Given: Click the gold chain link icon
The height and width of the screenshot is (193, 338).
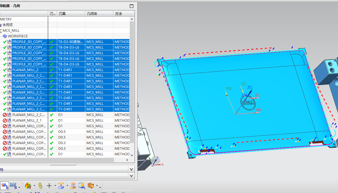Looking at the screenshot, I should click(x=40, y=185).
